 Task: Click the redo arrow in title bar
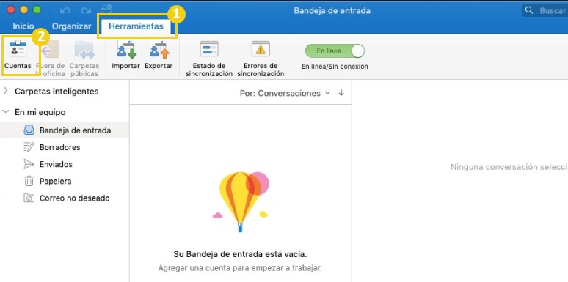point(86,11)
